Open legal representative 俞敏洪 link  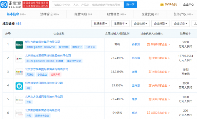(136, 44)
